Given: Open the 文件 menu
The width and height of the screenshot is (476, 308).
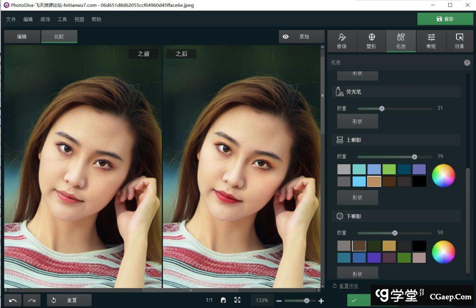Looking at the screenshot, I should pos(11,19).
